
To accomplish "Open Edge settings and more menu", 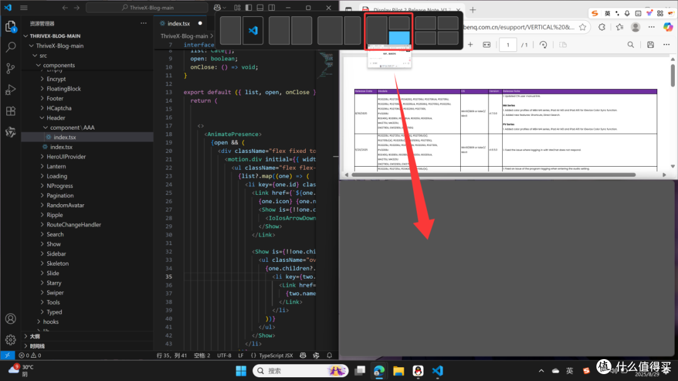I will point(652,27).
